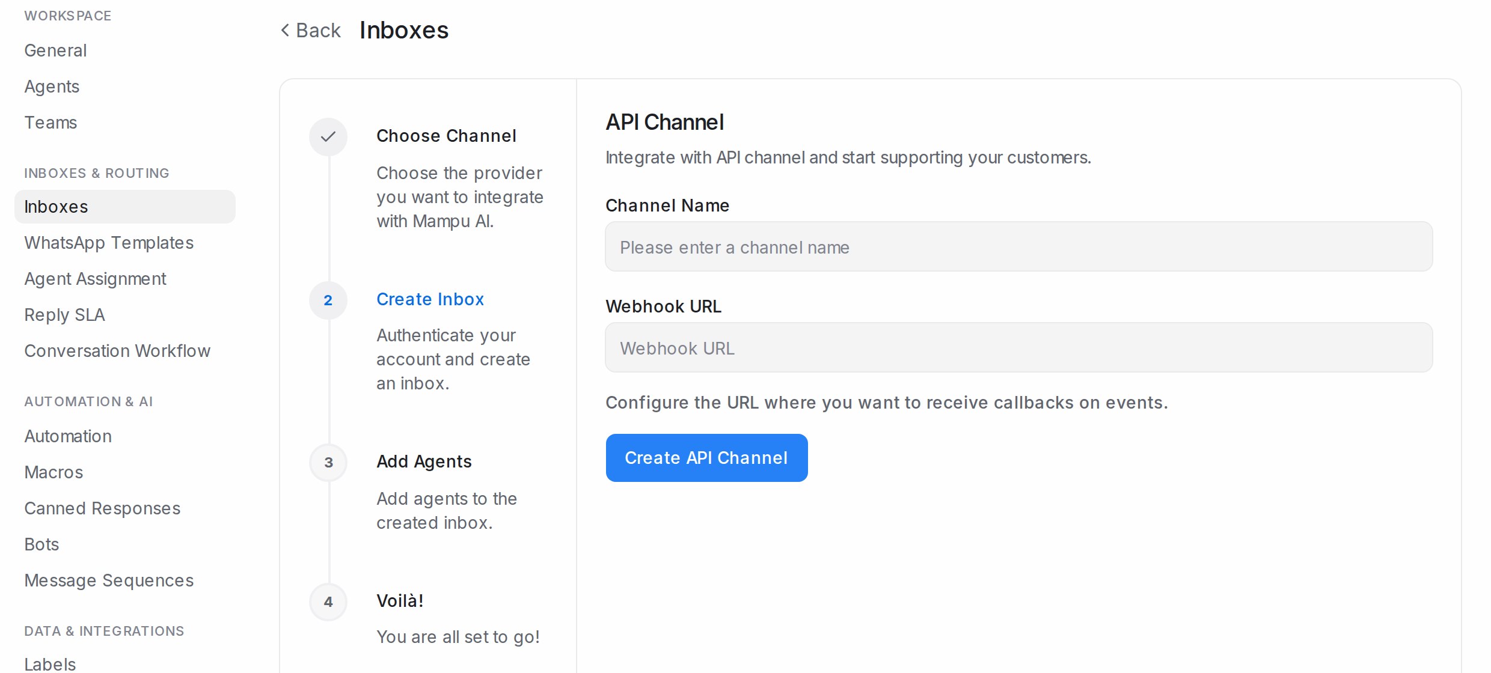Open Labels in the sidebar
Viewport: 1491px width, 673px height.
point(50,664)
